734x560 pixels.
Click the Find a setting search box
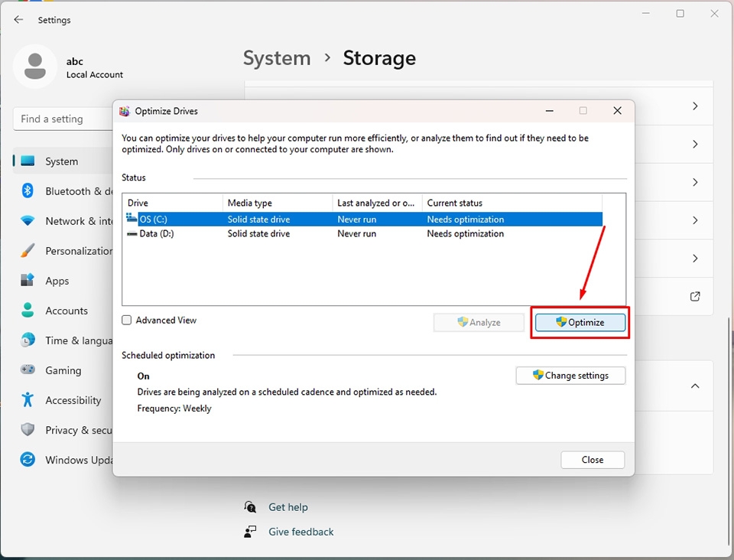point(63,119)
